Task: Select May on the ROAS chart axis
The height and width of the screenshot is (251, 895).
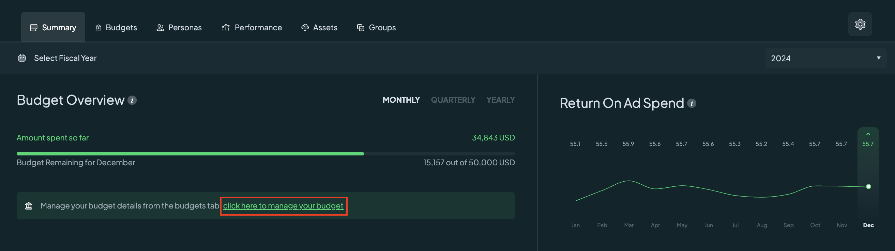Action: coord(682,225)
